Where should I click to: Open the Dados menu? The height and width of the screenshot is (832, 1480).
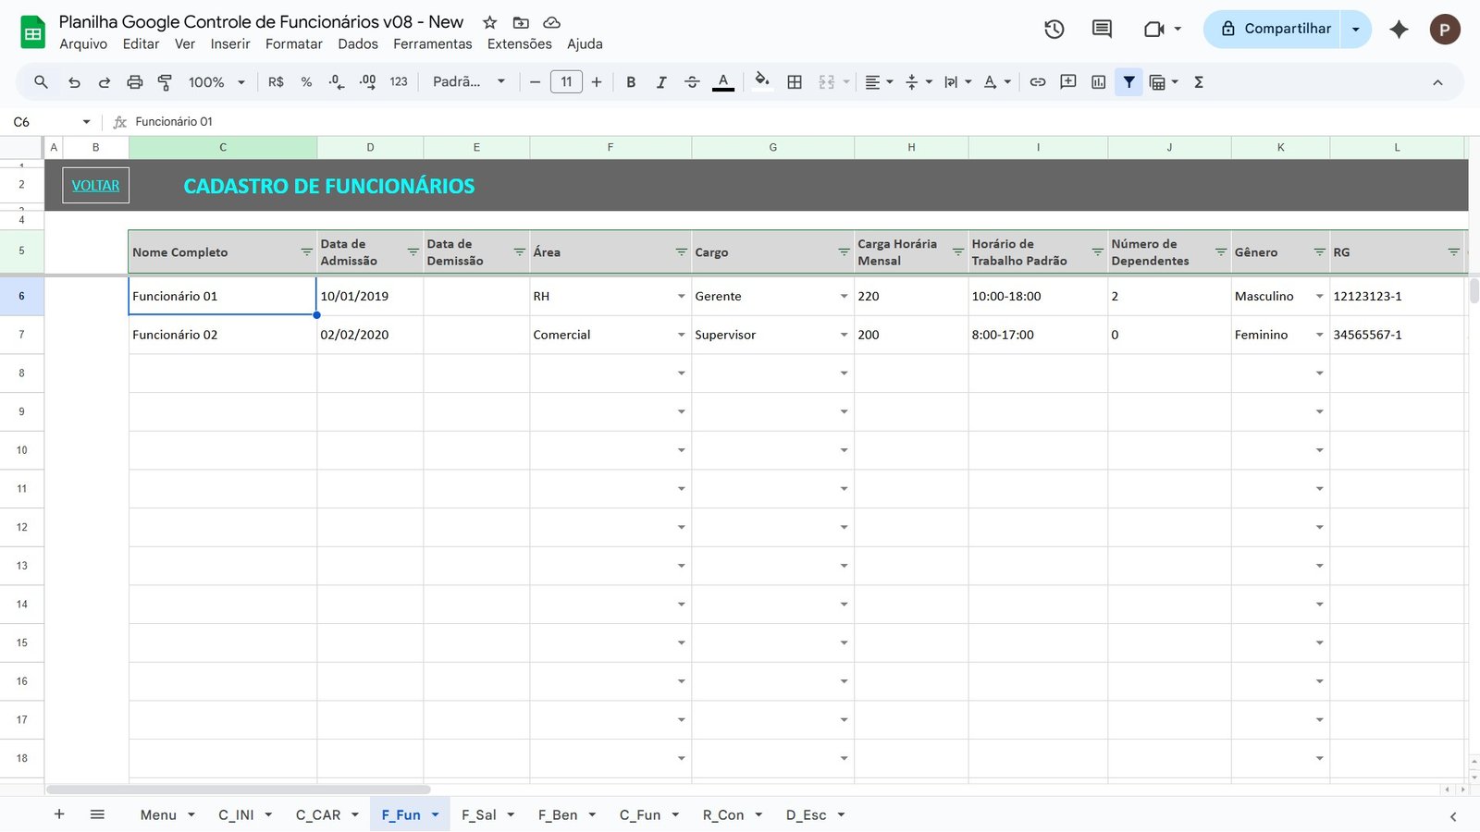(x=358, y=43)
